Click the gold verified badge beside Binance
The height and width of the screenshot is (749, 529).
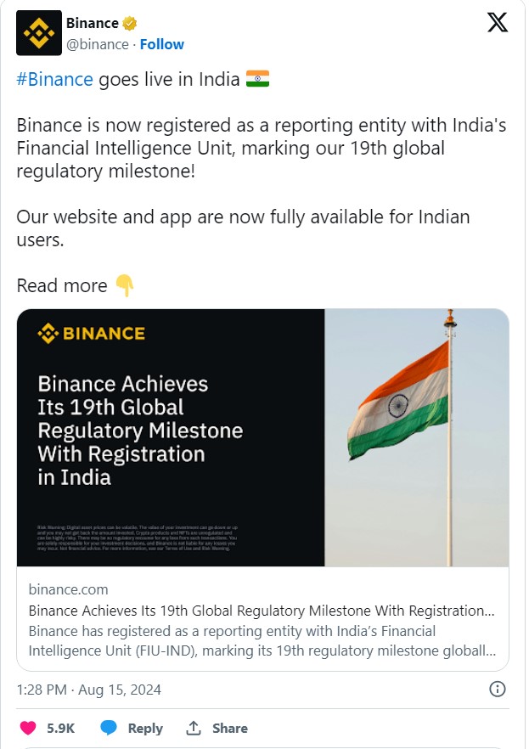click(x=130, y=23)
